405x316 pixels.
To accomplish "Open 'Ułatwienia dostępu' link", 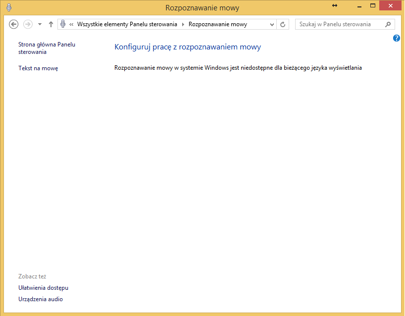I will pos(44,288).
